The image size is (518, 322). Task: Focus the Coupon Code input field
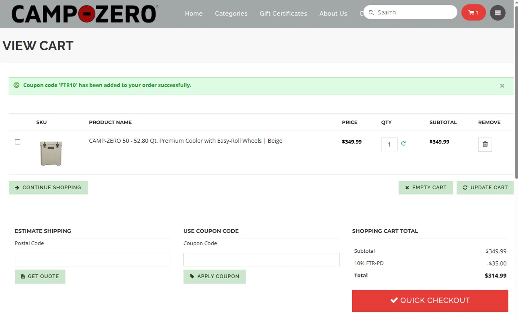tap(261, 260)
